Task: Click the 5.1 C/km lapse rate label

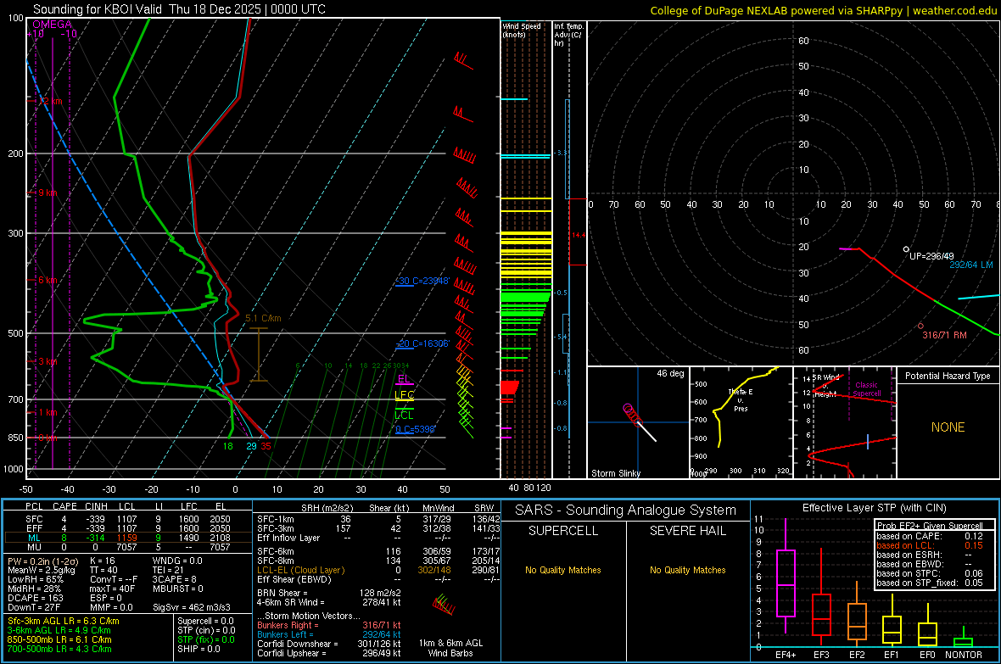Action: pyautogui.click(x=263, y=318)
